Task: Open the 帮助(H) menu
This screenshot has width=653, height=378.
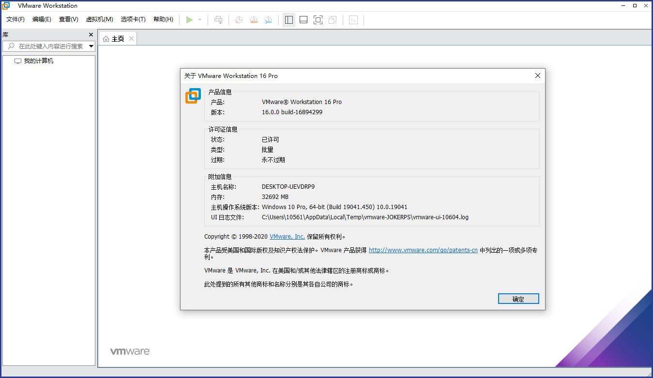Action: tap(164, 19)
